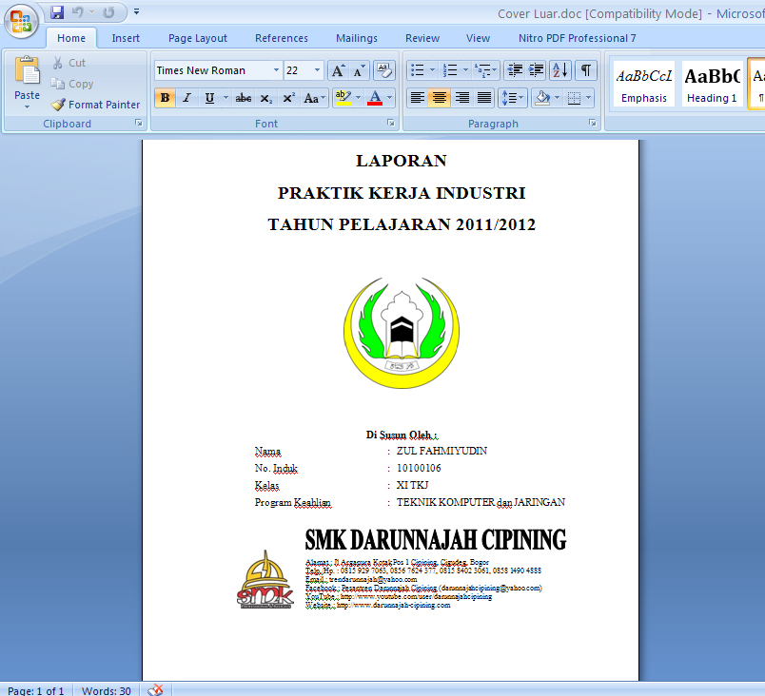Clear formatting from the selection
Image resolution: width=765 pixels, height=696 pixels.
[x=384, y=70]
